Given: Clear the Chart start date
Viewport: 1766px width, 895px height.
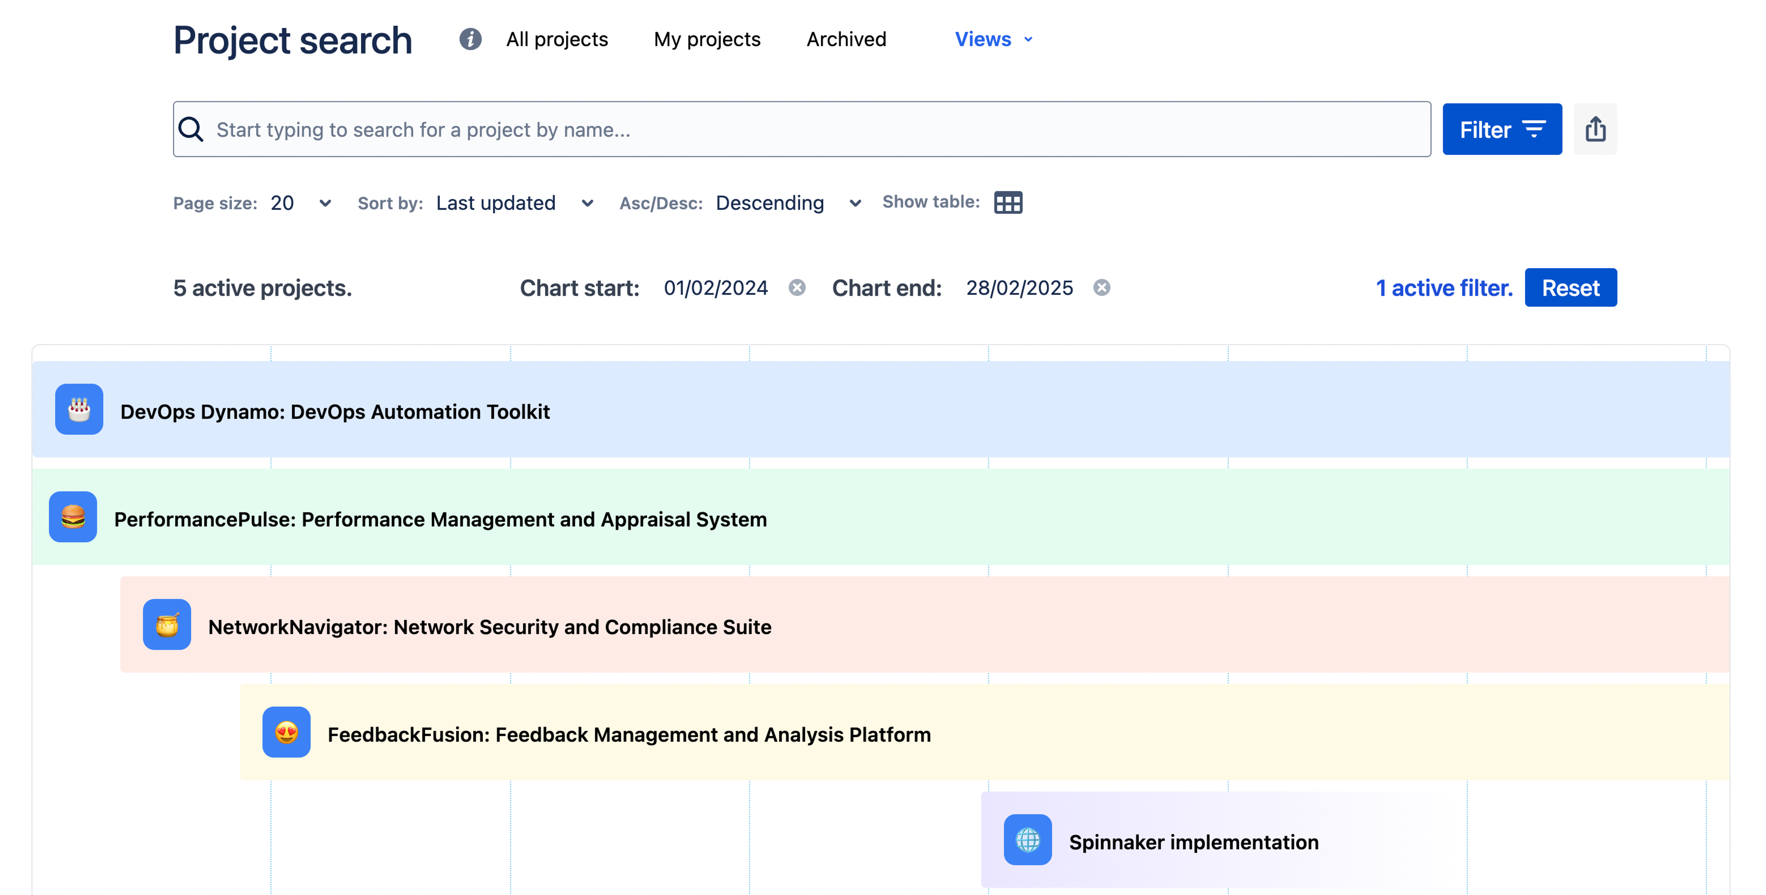Looking at the screenshot, I should pyautogui.click(x=797, y=287).
